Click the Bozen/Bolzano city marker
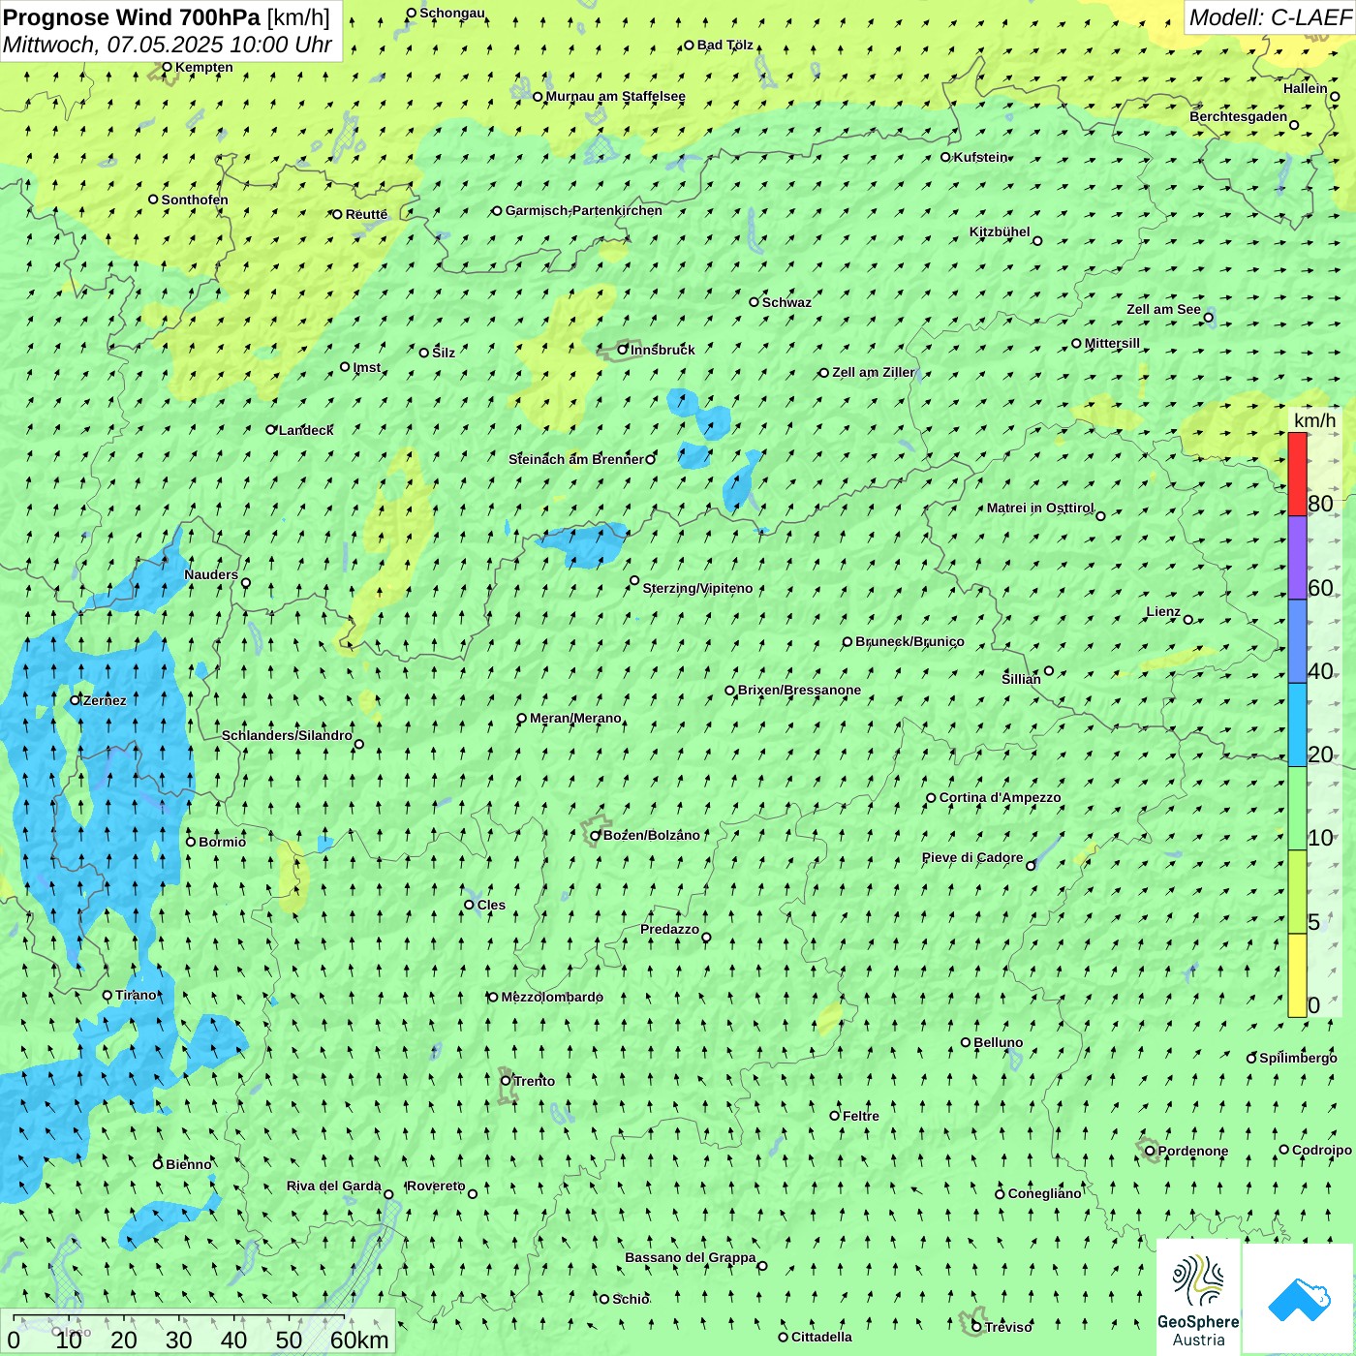 pyautogui.click(x=596, y=835)
